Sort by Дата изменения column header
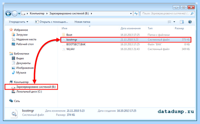 (x=130, y=28)
